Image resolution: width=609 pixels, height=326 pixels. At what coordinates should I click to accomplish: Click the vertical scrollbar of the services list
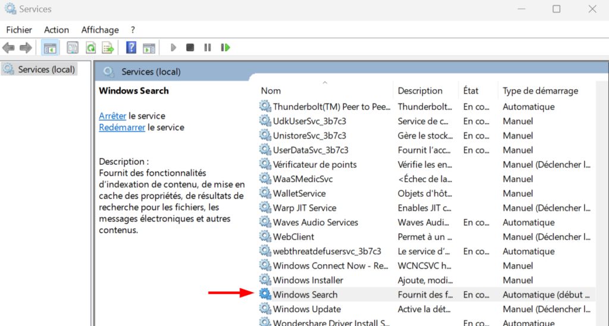[602, 203]
